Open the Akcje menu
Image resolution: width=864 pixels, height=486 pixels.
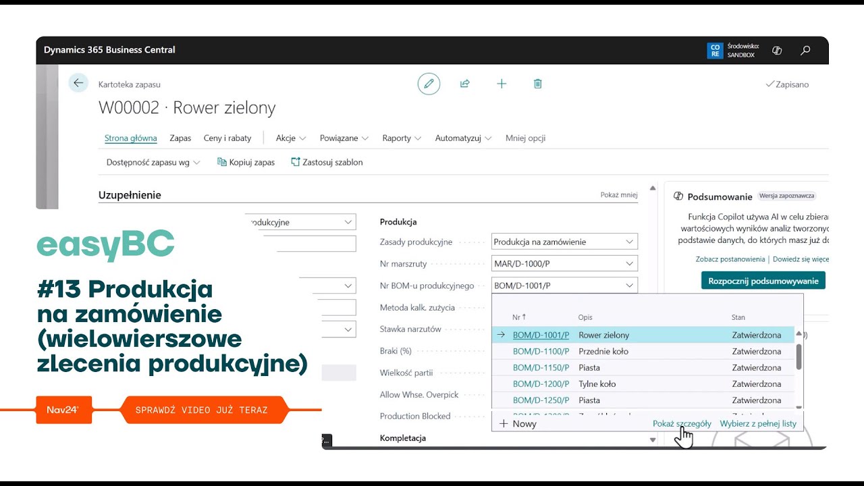pyautogui.click(x=290, y=138)
